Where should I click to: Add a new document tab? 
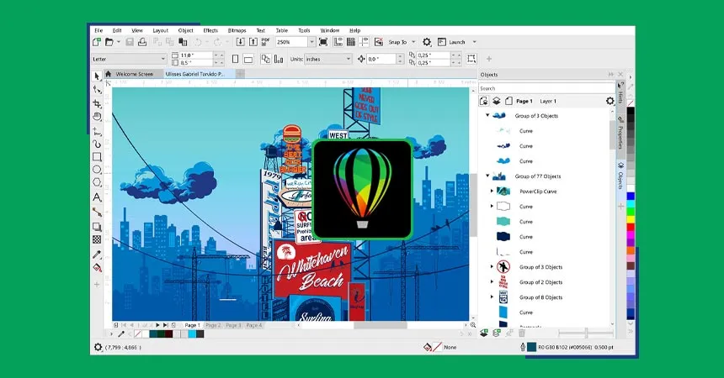click(x=241, y=74)
